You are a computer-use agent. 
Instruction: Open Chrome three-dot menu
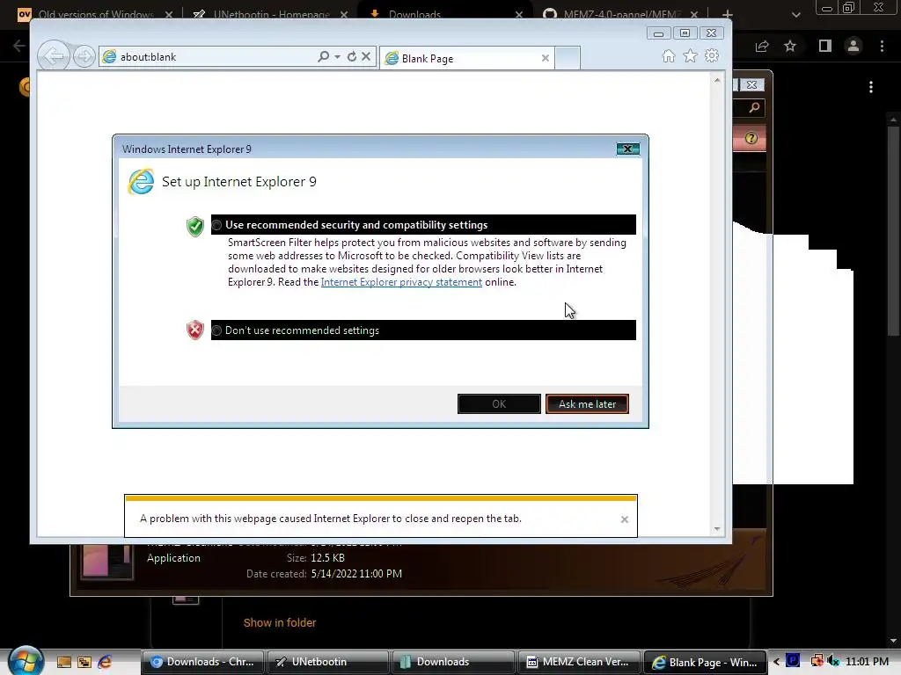[882, 46]
